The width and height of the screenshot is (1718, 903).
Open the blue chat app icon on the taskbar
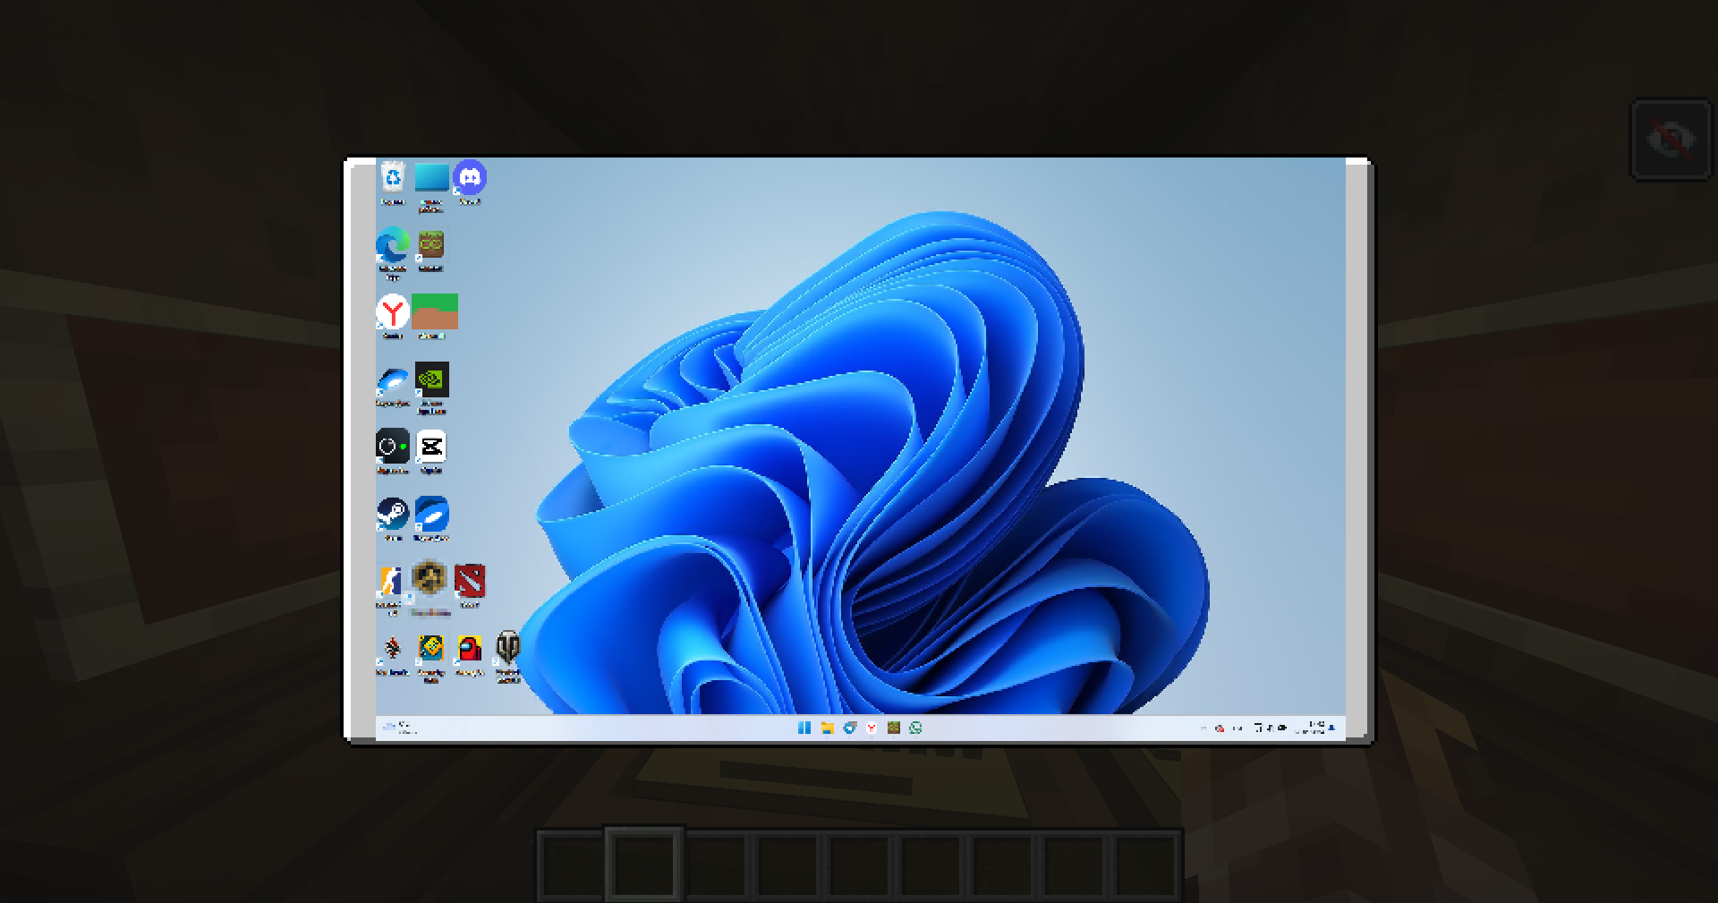(849, 728)
